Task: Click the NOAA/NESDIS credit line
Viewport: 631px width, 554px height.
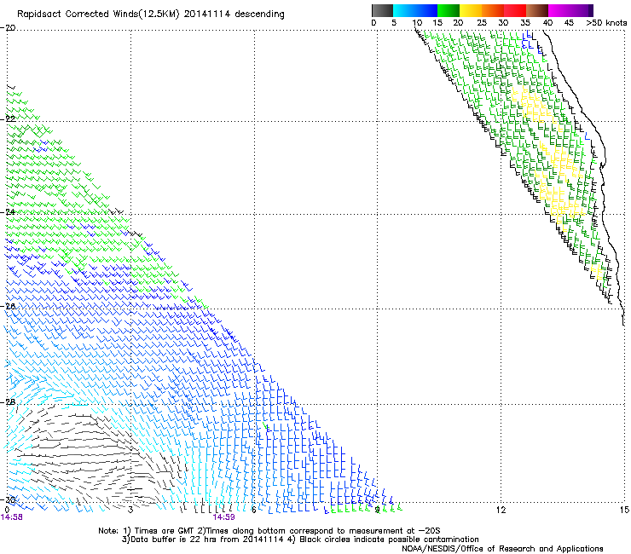Action: [502, 549]
